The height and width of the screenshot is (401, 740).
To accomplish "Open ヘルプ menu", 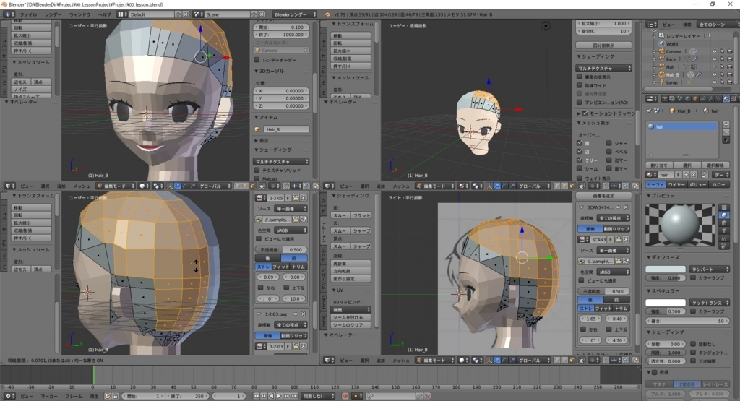I will [x=104, y=14].
